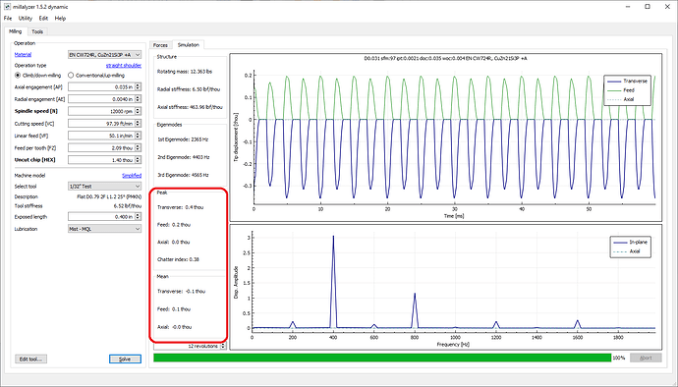Viewport: 678px width, 387px height.
Task: Click the 1st Eigenmode: 2365 Hz text
Action: point(183,139)
